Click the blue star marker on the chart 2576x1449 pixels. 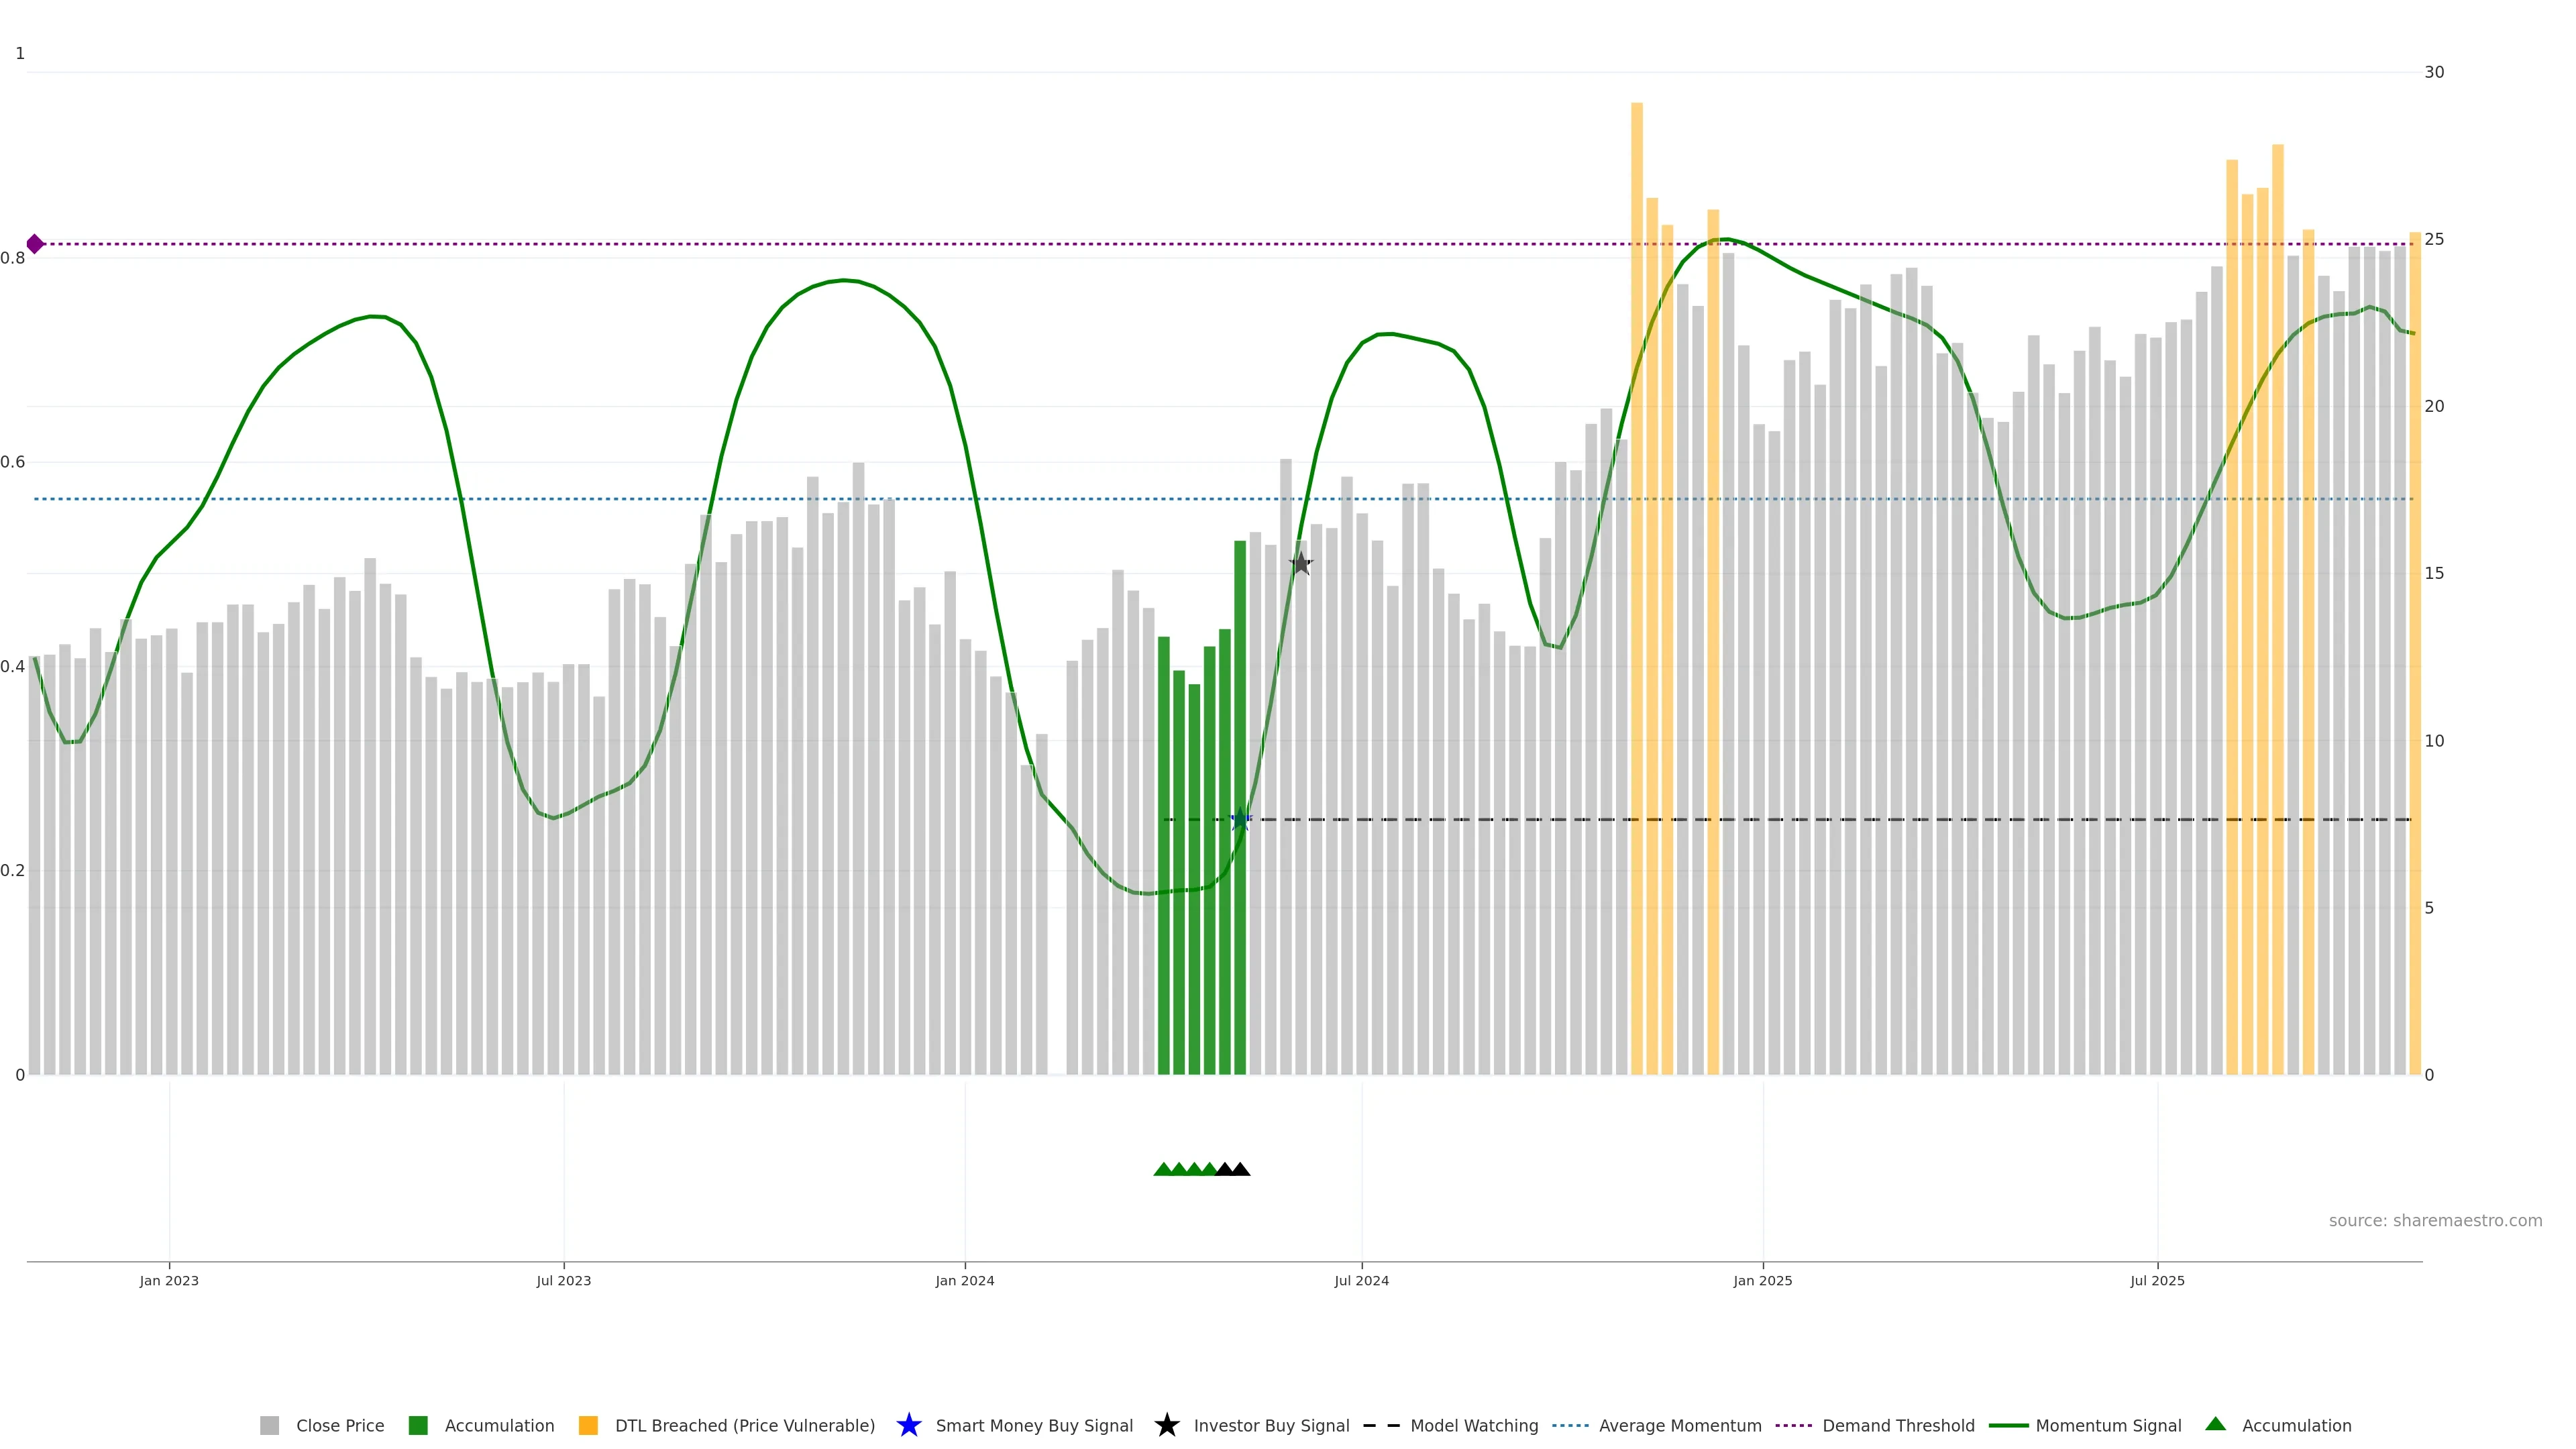tap(1240, 819)
